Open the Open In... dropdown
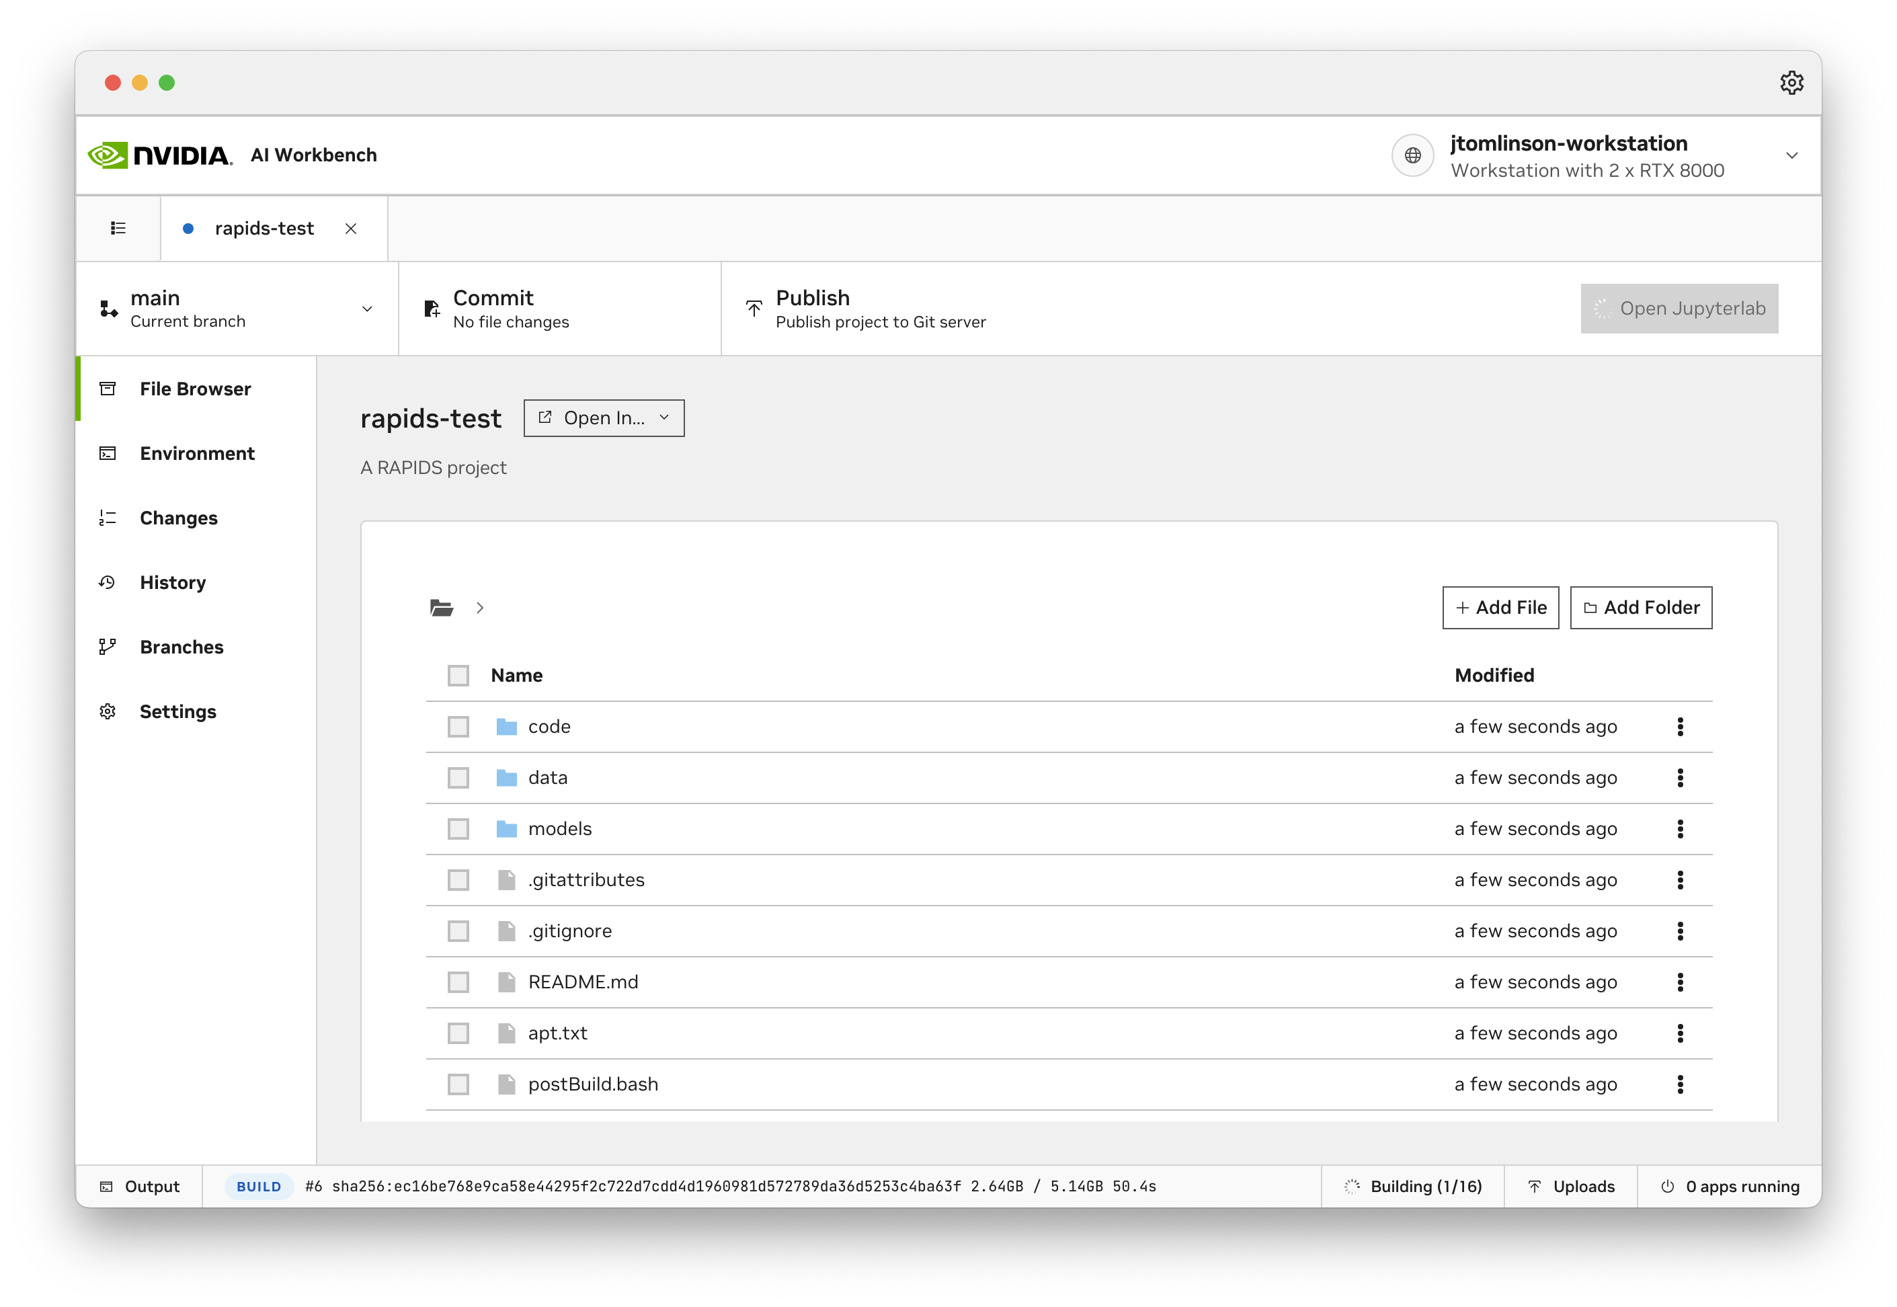The width and height of the screenshot is (1897, 1307). [604, 418]
